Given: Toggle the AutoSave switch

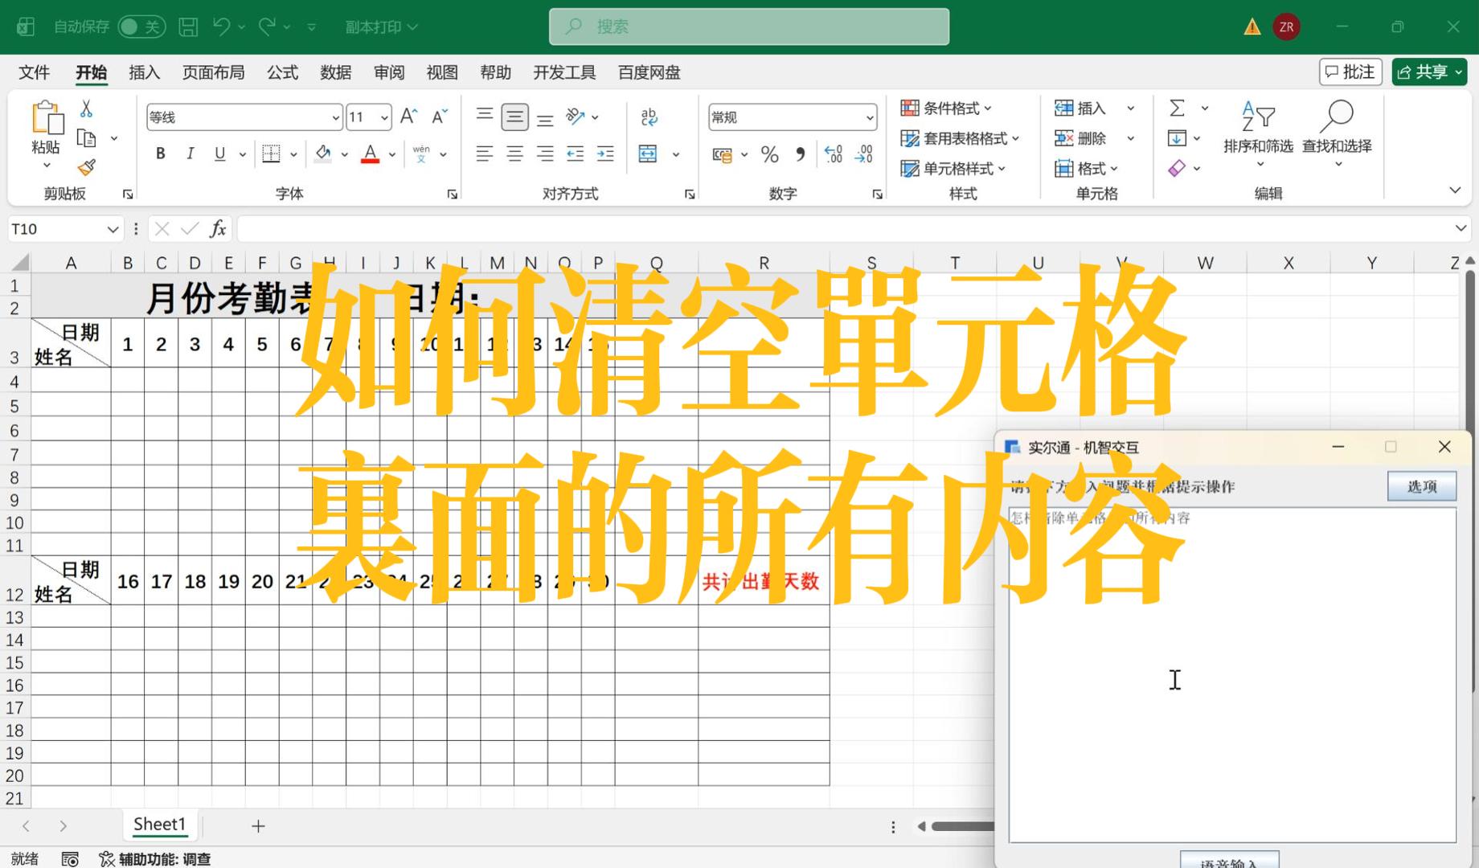Looking at the screenshot, I should click(141, 27).
